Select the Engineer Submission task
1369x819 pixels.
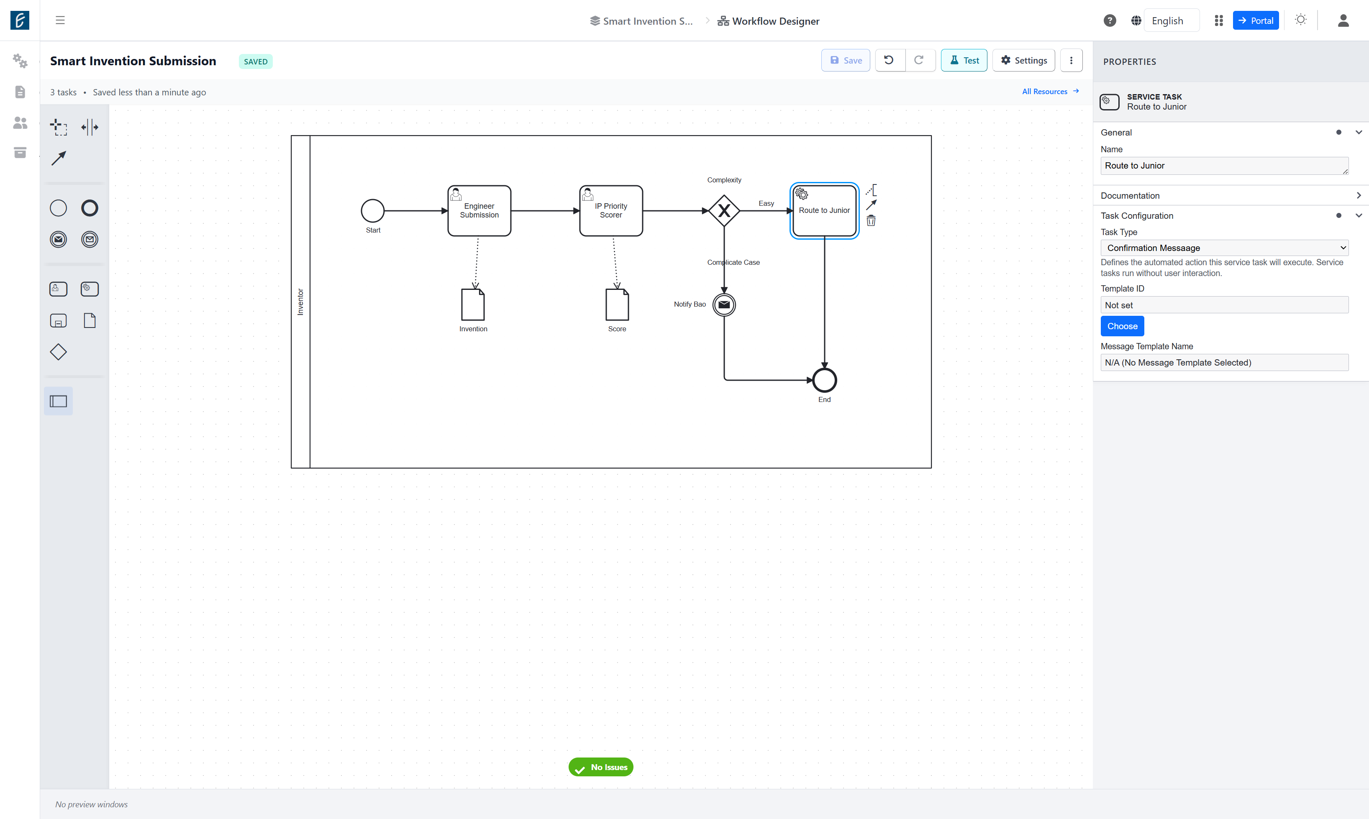point(479,211)
